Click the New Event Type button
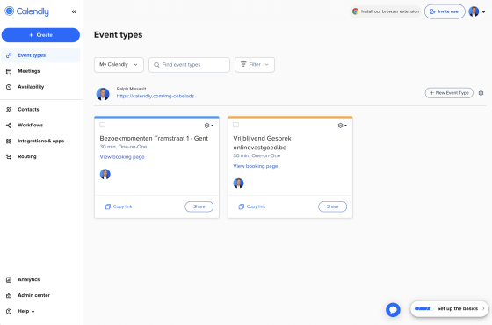Image resolution: width=492 pixels, height=325 pixels. (x=449, y=93)
